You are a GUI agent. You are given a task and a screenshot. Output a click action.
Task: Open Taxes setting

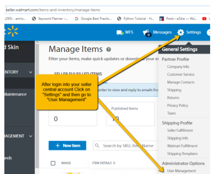(x=171, y=113)
